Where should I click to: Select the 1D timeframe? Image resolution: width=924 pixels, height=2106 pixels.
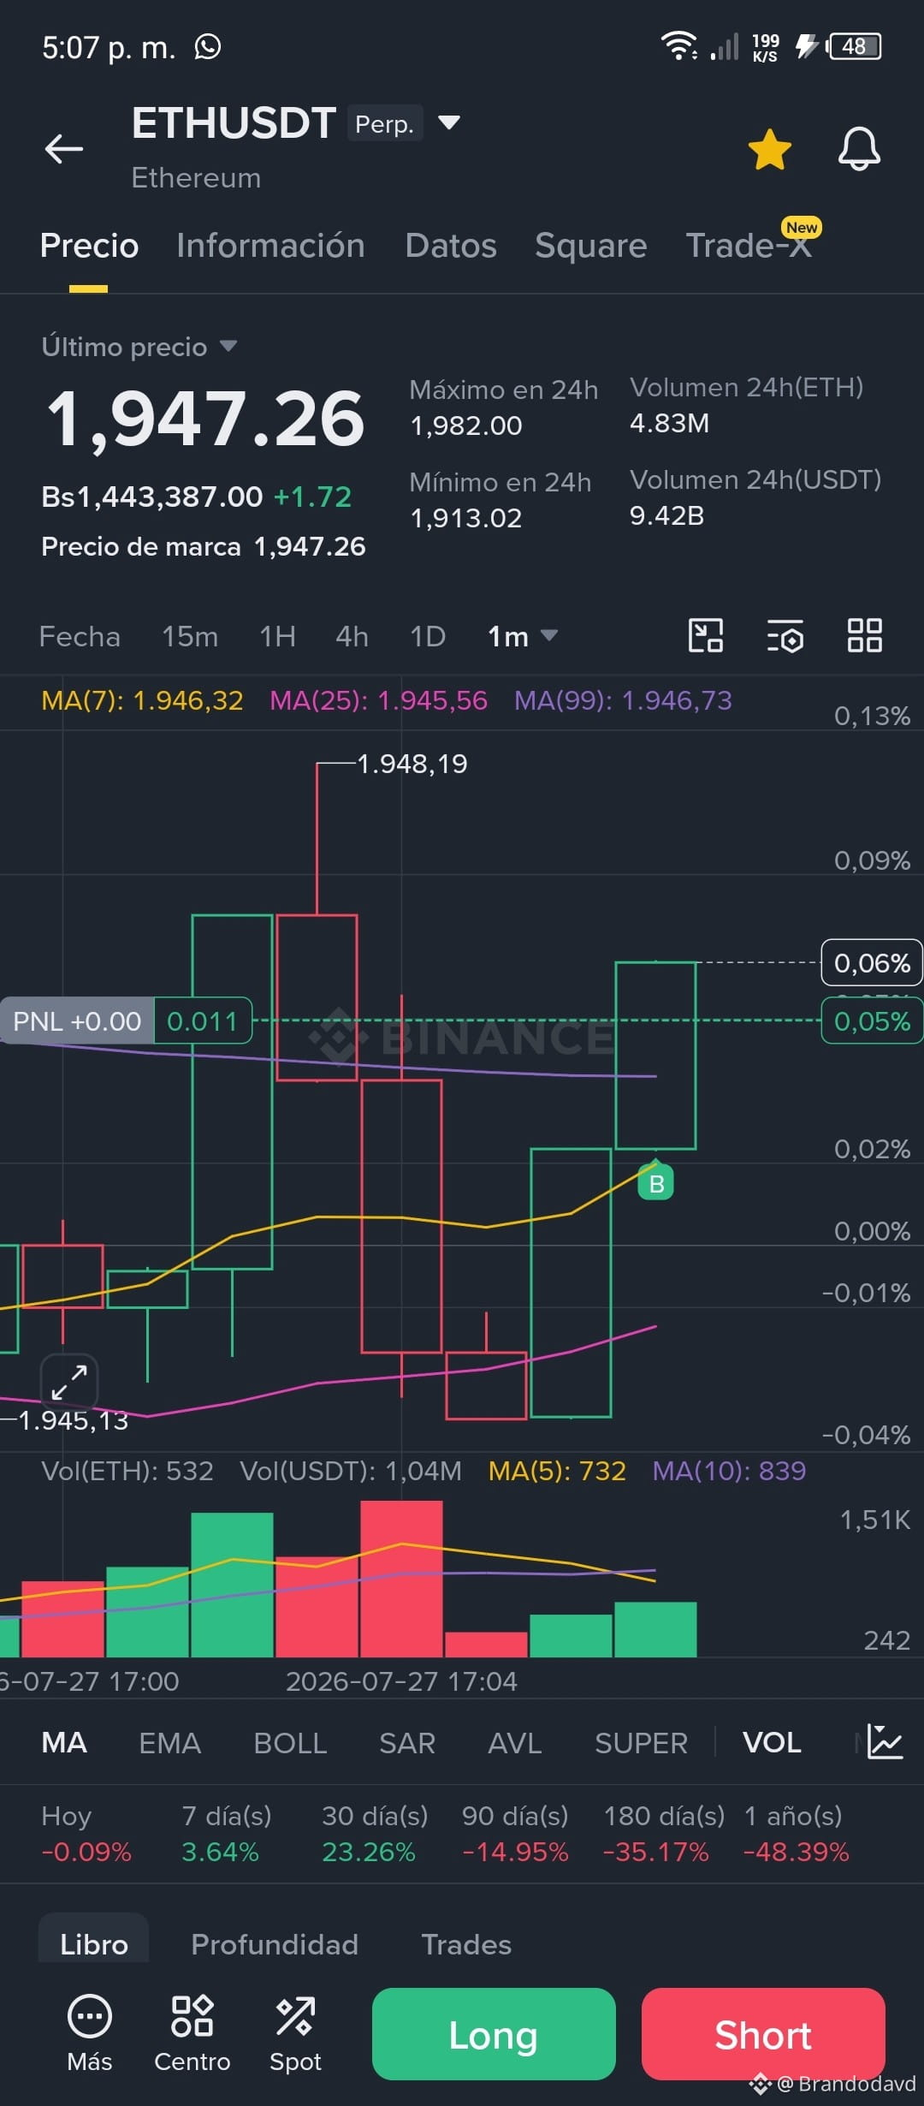tap(428, 637)
